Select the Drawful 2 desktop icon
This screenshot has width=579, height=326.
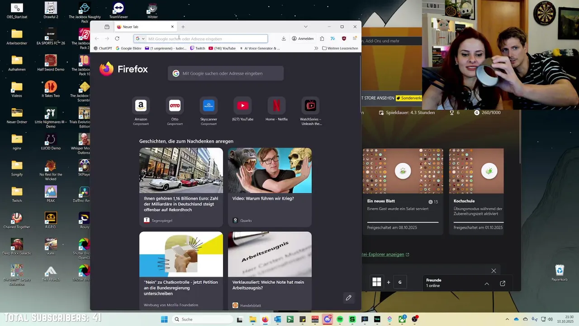pos(51,11)
